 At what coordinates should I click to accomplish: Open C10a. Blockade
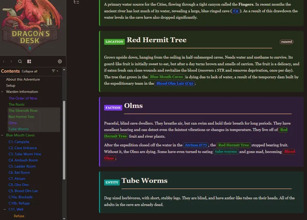point(20,197)
